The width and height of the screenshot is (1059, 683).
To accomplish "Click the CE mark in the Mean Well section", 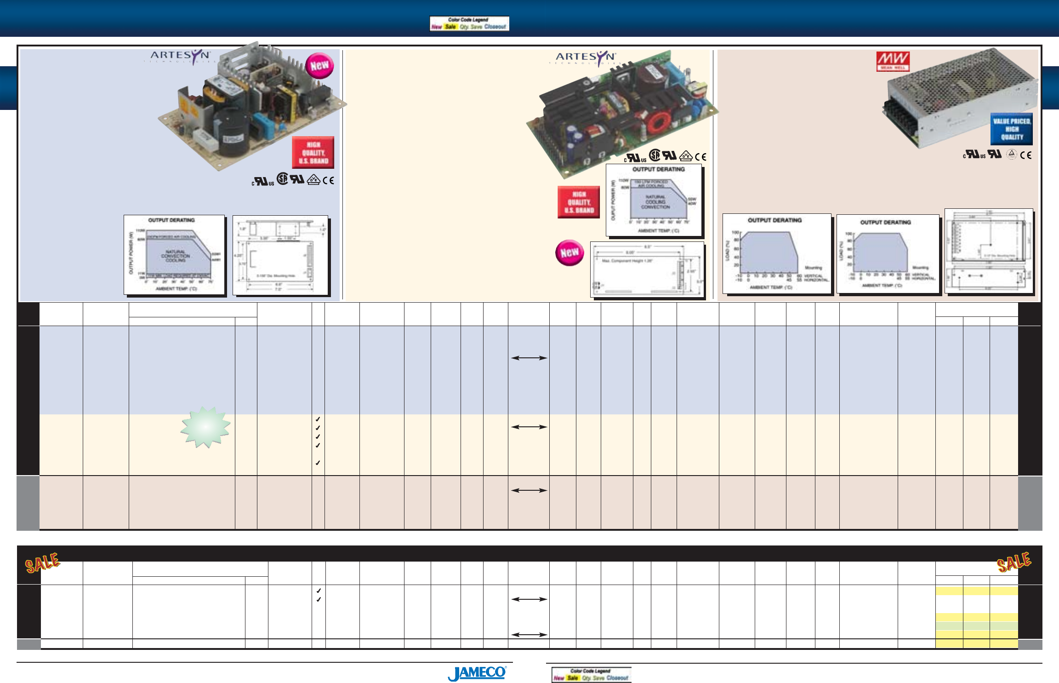I will click(x=1026, y=155).
